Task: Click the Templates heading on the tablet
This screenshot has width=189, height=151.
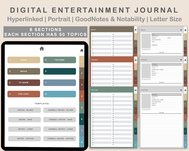Action: (42, 103)
